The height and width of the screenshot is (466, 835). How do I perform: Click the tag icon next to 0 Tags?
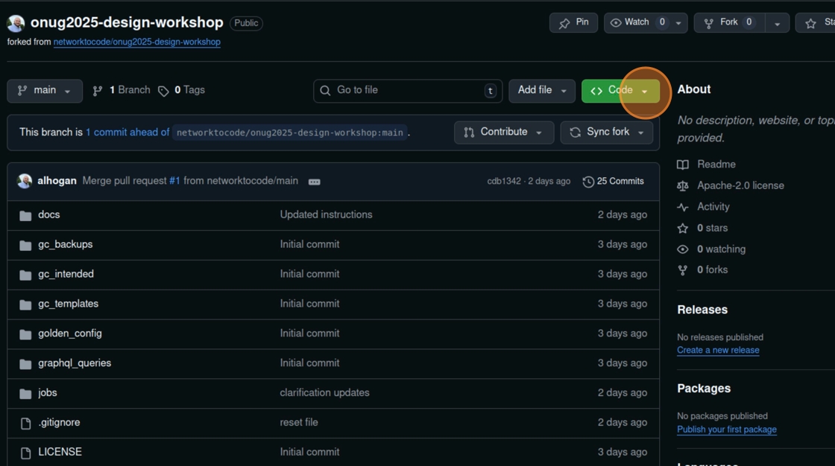[x=163, y=91]
